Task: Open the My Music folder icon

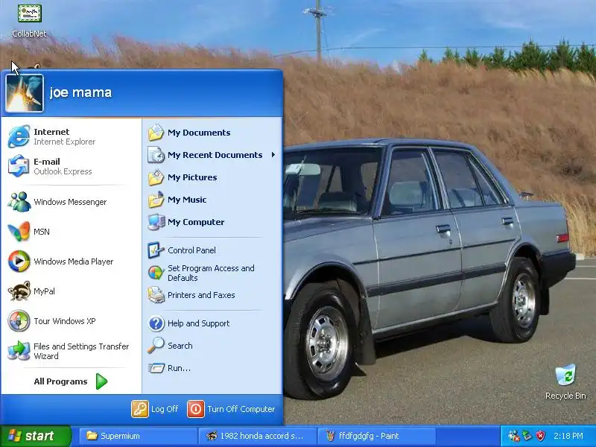Action: [x=156, y=200]
